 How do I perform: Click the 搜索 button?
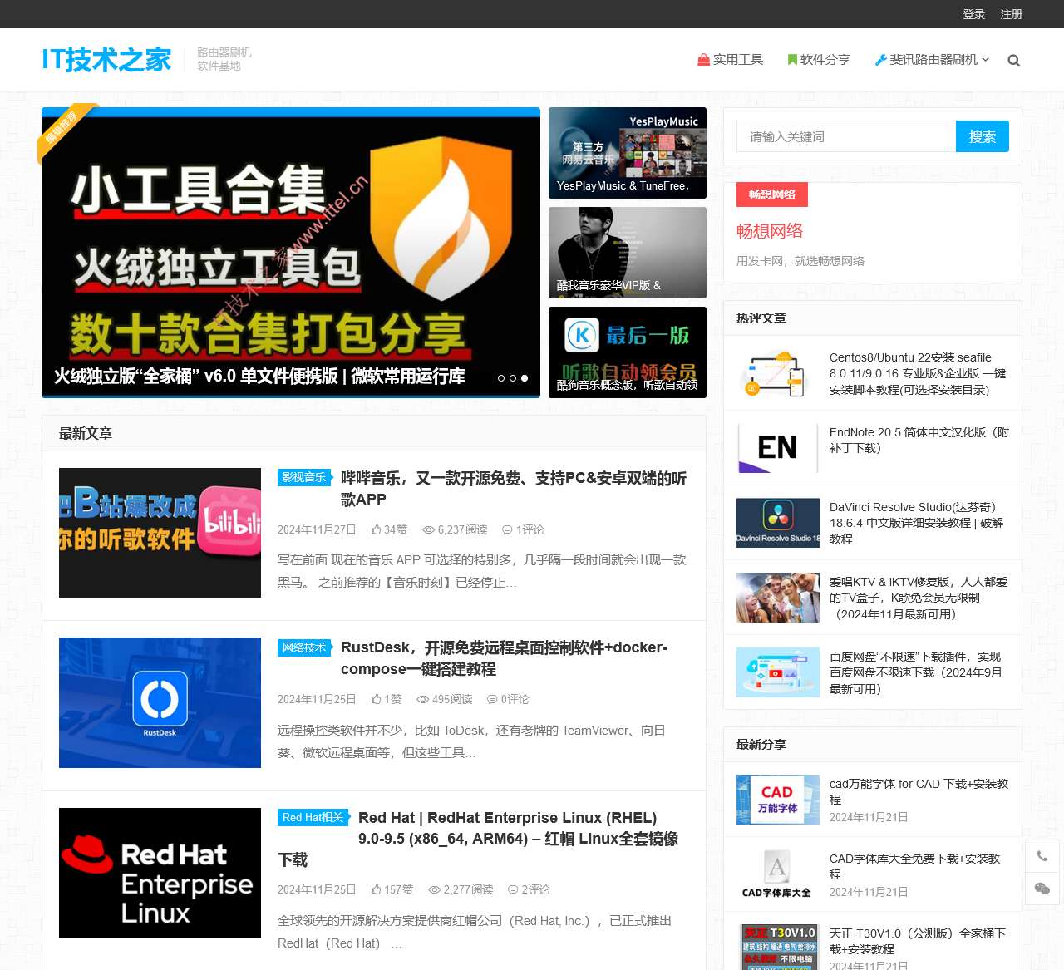983,136
